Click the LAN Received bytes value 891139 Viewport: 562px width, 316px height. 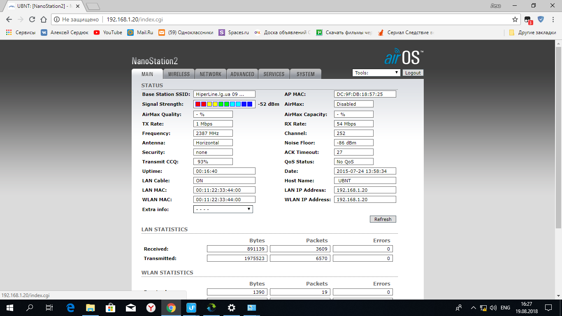click(x=237, y=249)
